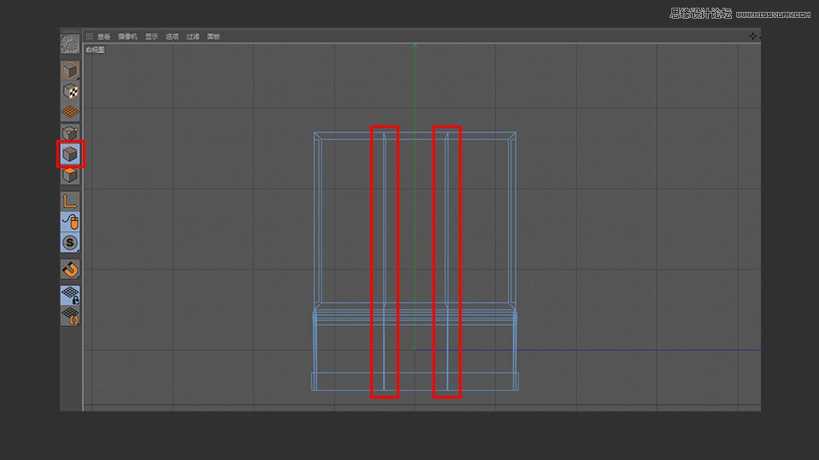The image size is (819, 460).
Task: Expand the 过滤 filter menu
Action: 193,37
